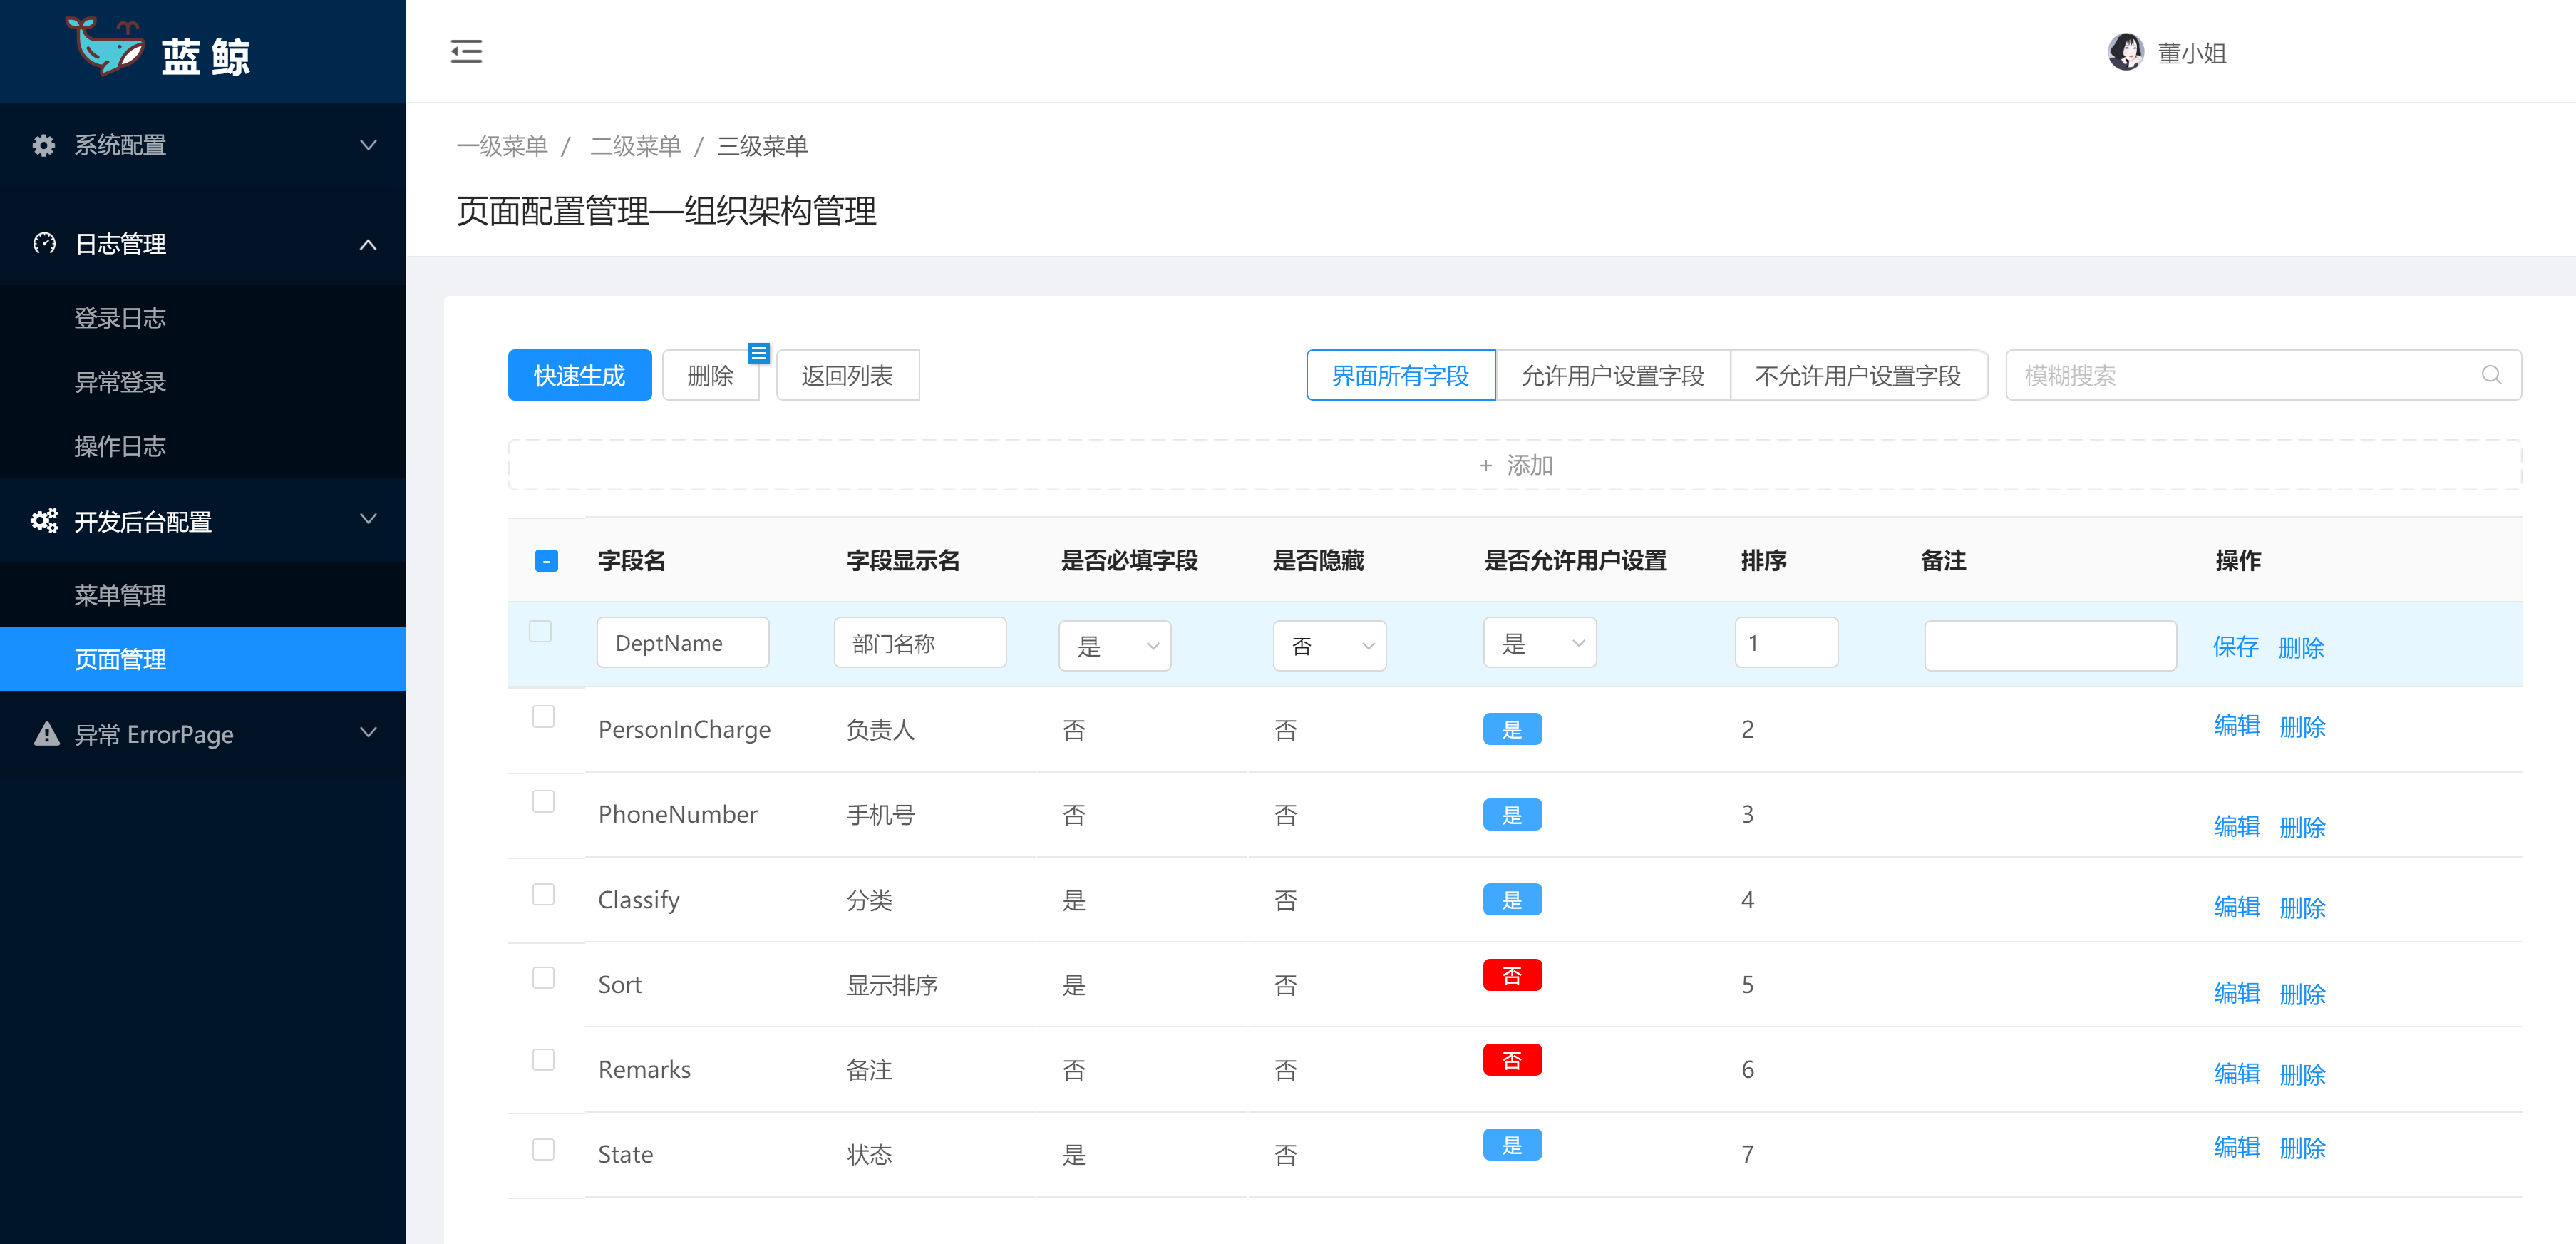
Task: Click the user avatar for 董小姐
Action: 2125,52
